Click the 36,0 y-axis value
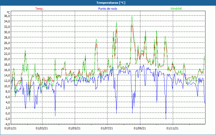 pyautogui.click(x=7, y=16)
